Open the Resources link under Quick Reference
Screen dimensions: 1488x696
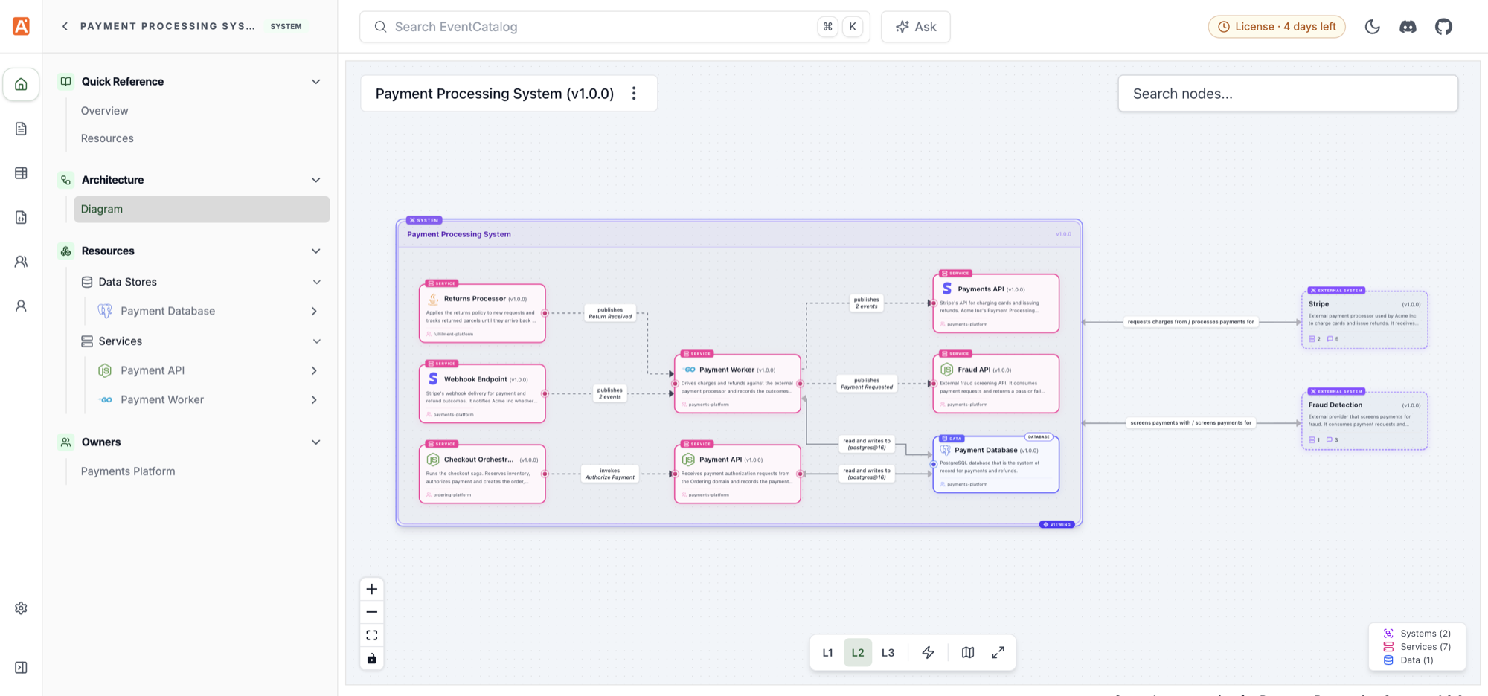click(x=107, y=138)
